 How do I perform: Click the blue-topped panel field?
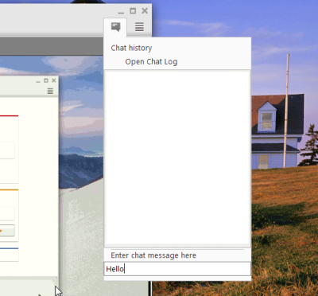coord(9,255)
